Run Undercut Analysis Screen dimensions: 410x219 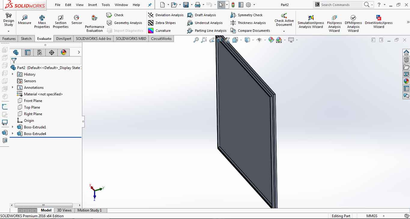205,23
